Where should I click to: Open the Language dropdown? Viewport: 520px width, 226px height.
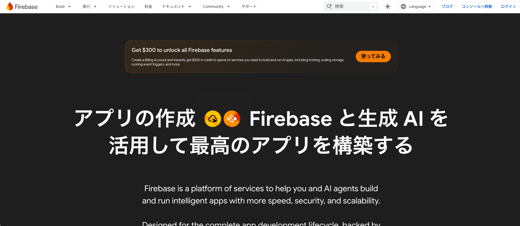416,7
